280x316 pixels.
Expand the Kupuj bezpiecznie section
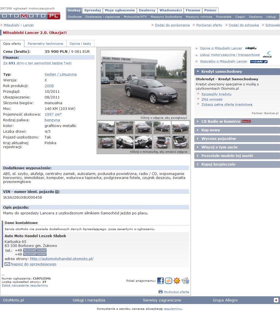(x=237, y=164)
